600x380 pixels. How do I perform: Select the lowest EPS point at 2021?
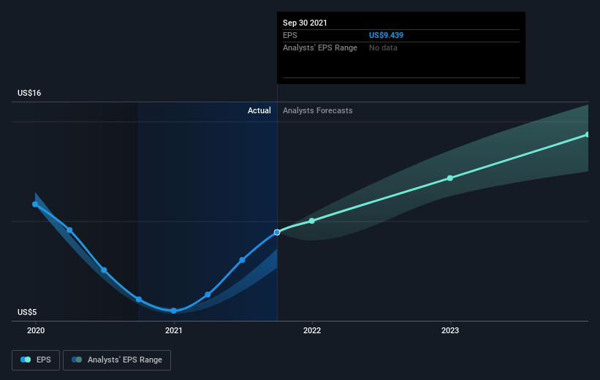pyautogui.click(x=174, y=311)
